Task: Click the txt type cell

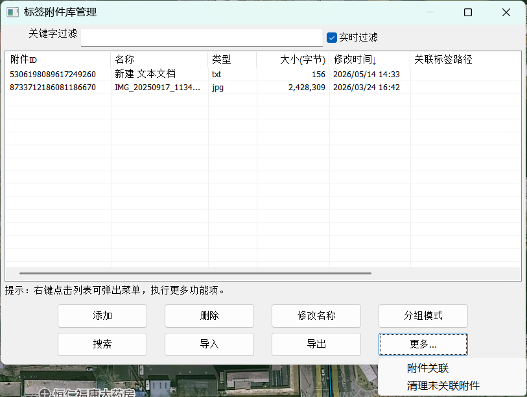Action: click(x=217, y=75)
